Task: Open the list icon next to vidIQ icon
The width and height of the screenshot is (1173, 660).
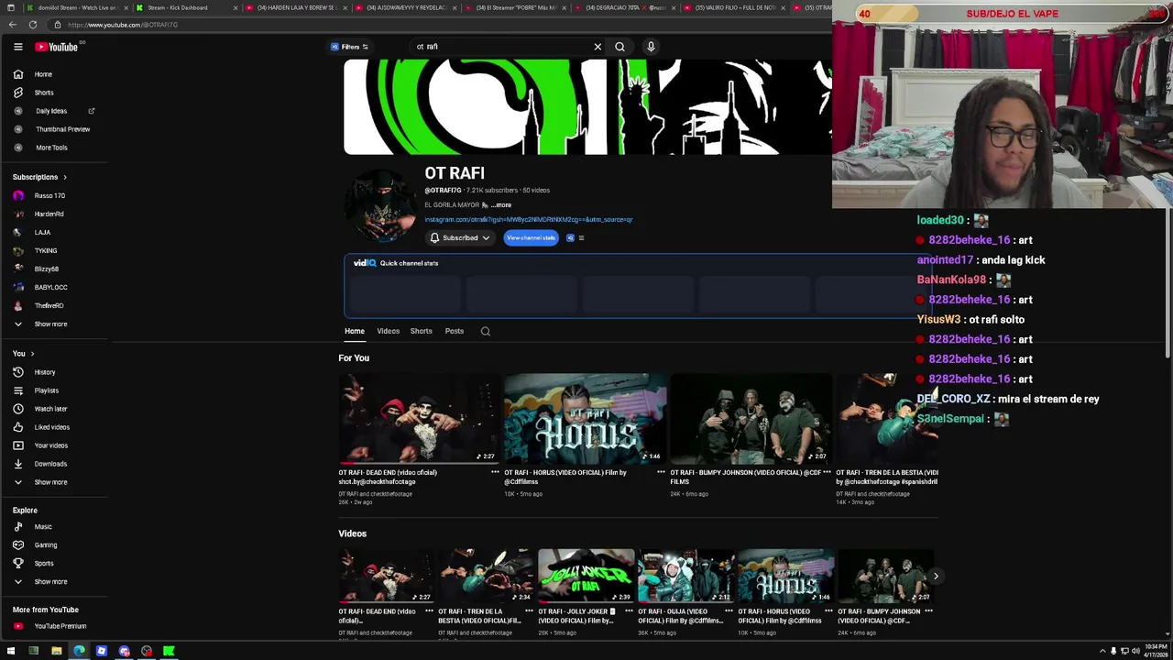Action: [x=581, y=238]
